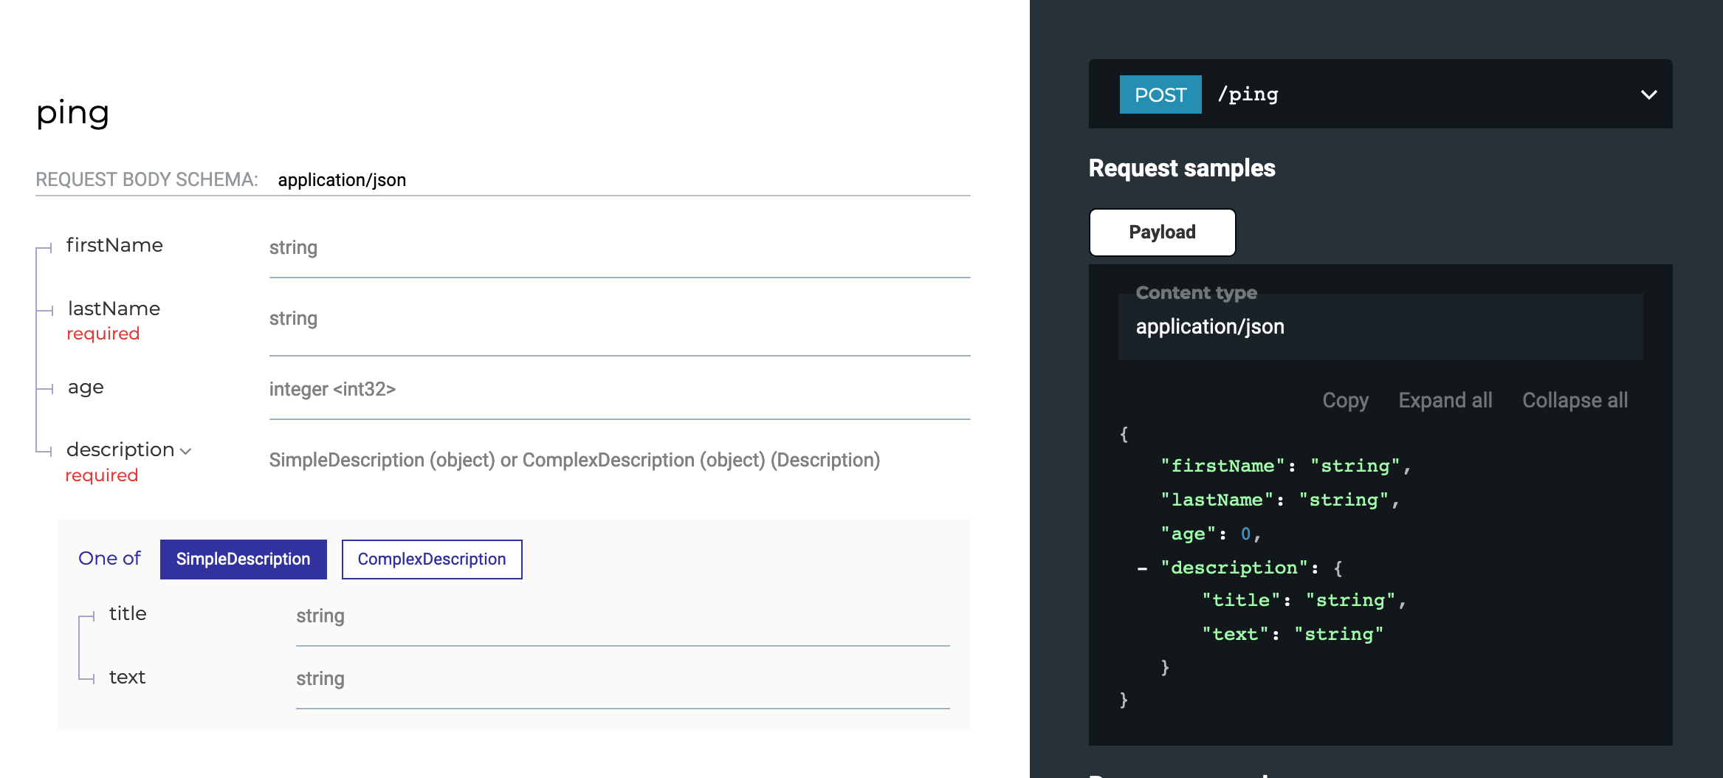
Task: Expand the POST /ping operation panel chevron
Action: coord(1647,94)
